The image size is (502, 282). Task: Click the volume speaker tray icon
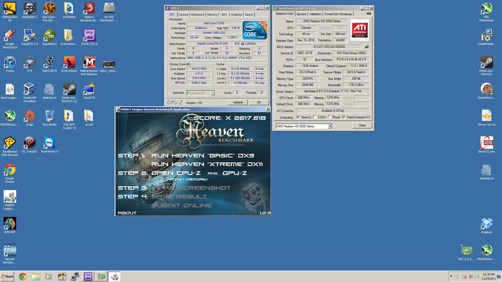(477, 277)
